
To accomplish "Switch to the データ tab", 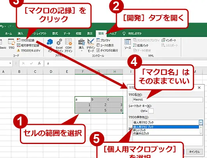I will point(67,34).
